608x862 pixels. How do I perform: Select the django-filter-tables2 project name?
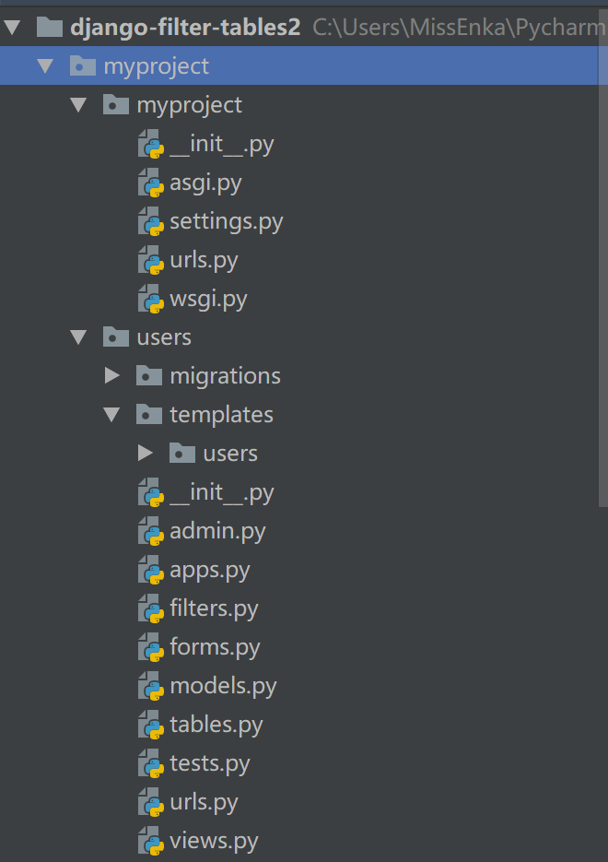185,28
